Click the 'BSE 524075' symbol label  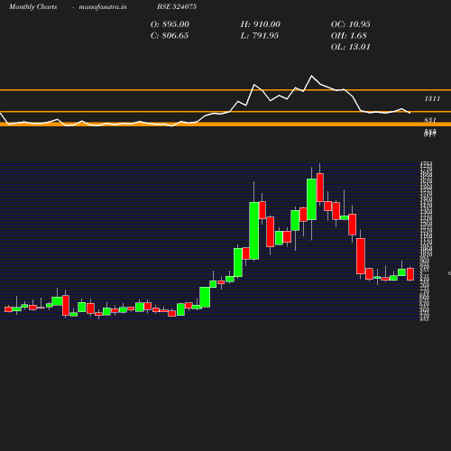tap(177, 6)
